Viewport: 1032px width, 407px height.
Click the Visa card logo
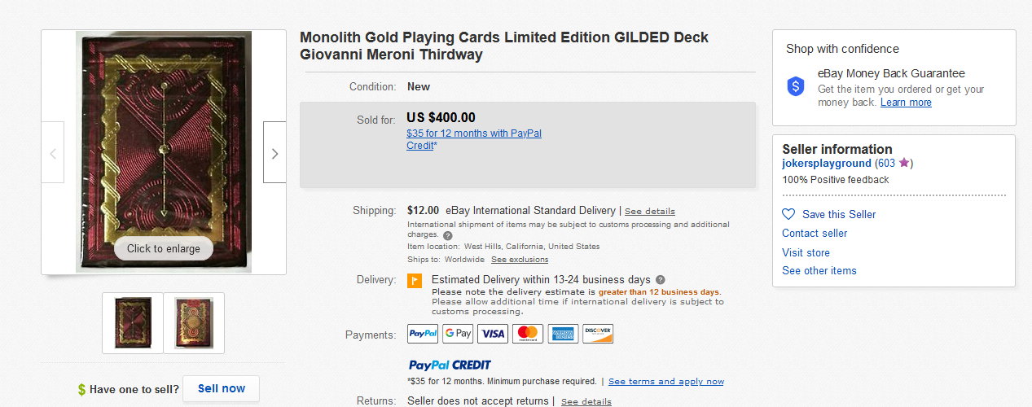493,334
